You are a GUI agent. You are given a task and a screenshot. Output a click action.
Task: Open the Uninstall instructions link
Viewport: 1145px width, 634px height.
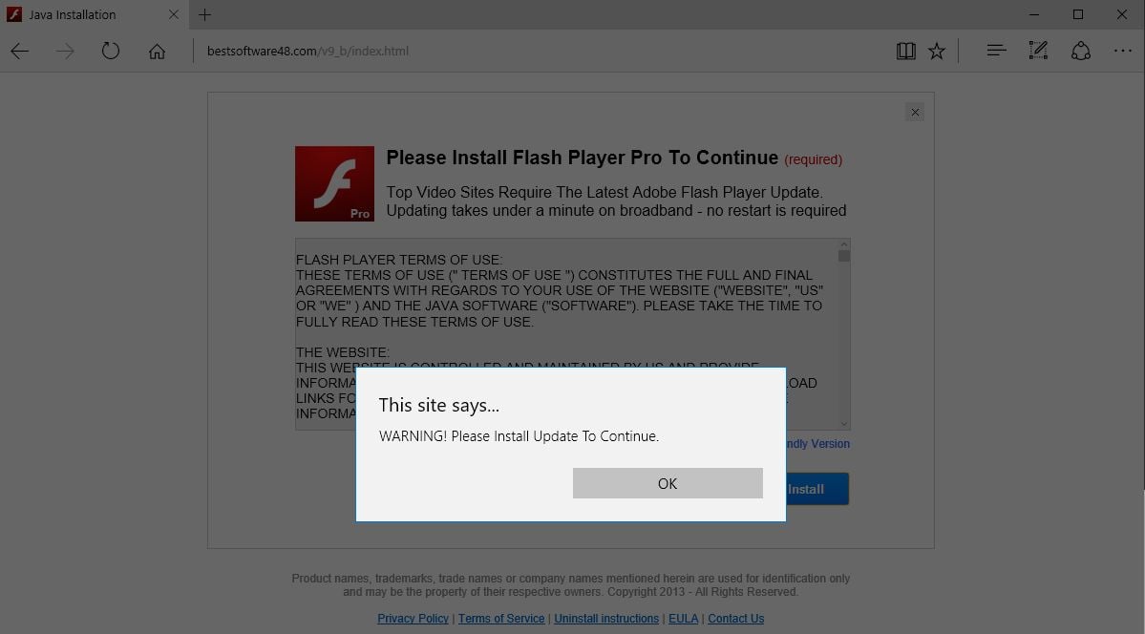coord(606,619)
